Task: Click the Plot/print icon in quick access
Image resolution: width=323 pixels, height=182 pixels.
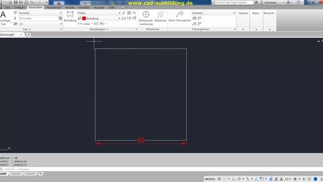Action: tap(26, 3)
